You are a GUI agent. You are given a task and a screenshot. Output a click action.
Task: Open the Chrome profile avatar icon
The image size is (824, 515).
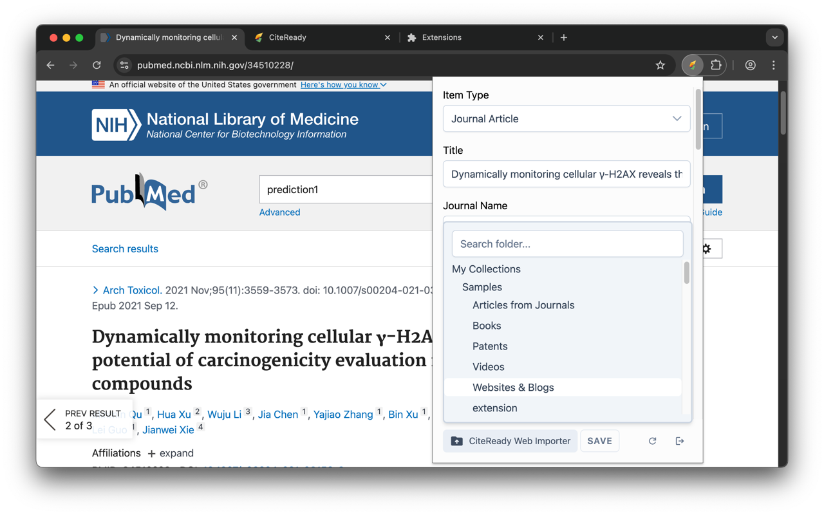750,65
